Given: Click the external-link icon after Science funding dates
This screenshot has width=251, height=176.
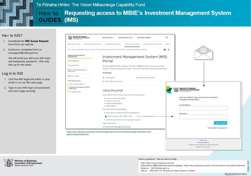Looking at the screenshot, I should (84, 84).
